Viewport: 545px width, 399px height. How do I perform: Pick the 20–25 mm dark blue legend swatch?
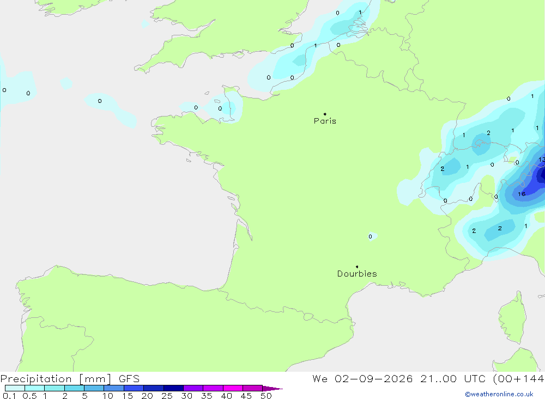click(x=154, y=388)
